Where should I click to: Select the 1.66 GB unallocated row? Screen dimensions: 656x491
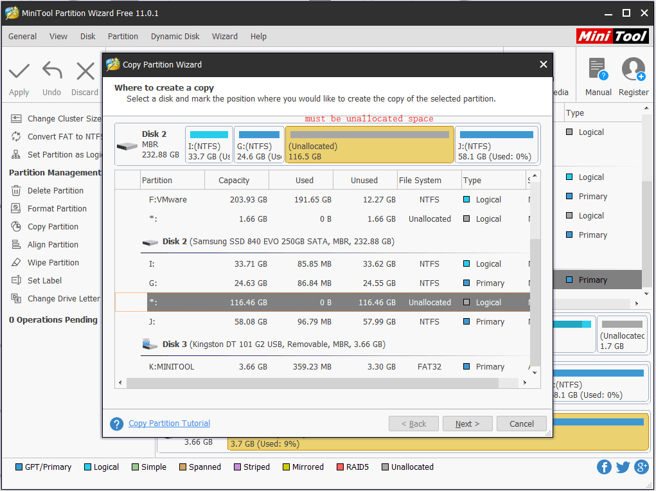point(322,219)
